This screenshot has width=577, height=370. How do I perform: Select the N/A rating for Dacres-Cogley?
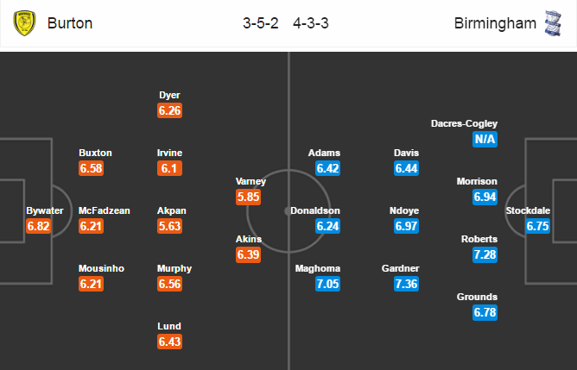(485, 139)
